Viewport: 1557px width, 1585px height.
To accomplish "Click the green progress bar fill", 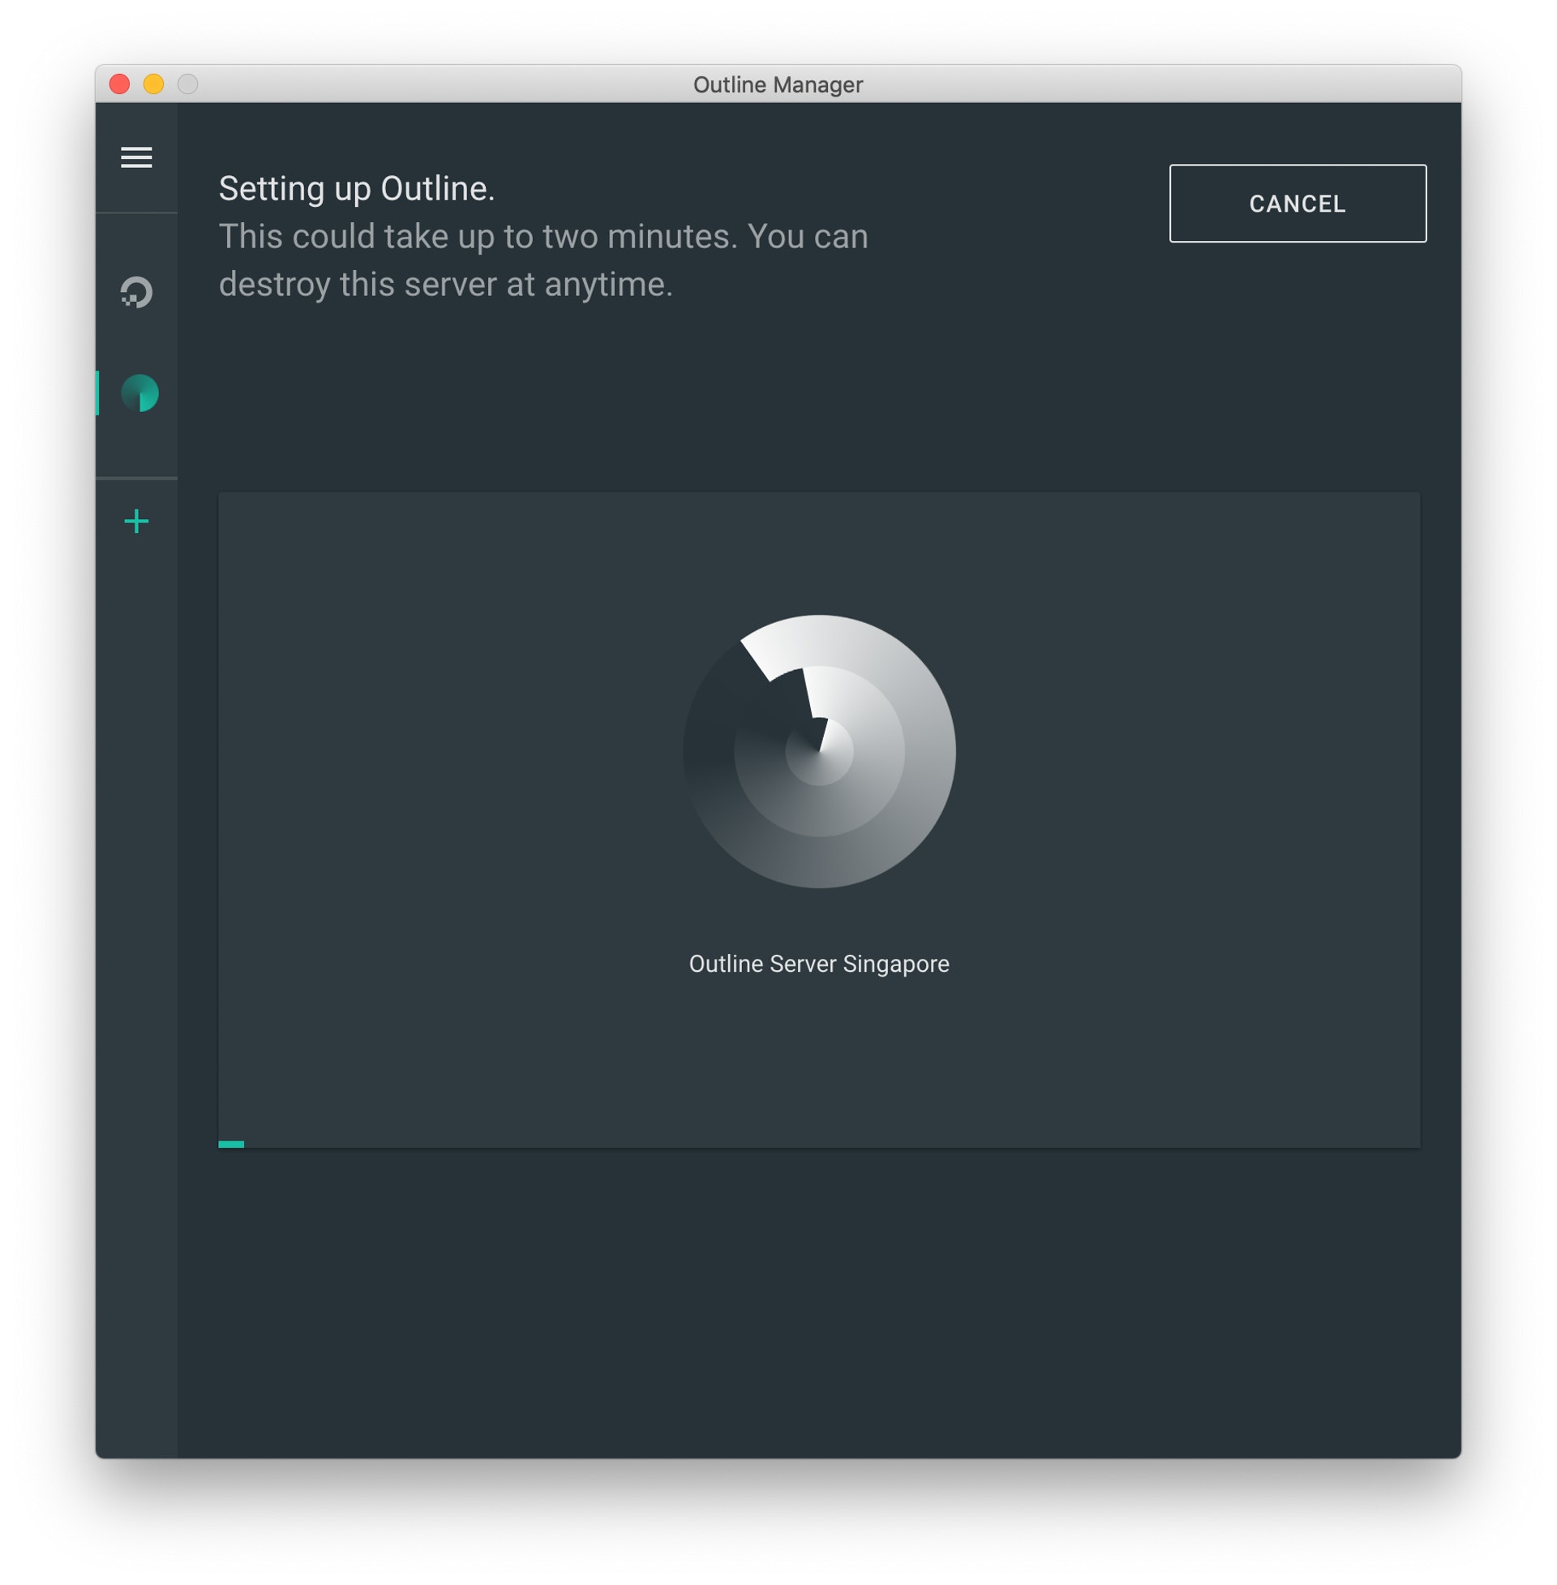I will point(230,1145).
